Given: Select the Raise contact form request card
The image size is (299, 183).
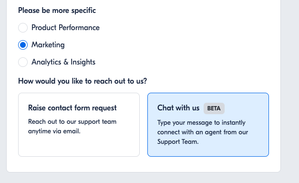Looking at the screenshot, I should pyautogui.click(x=79, y=125).
